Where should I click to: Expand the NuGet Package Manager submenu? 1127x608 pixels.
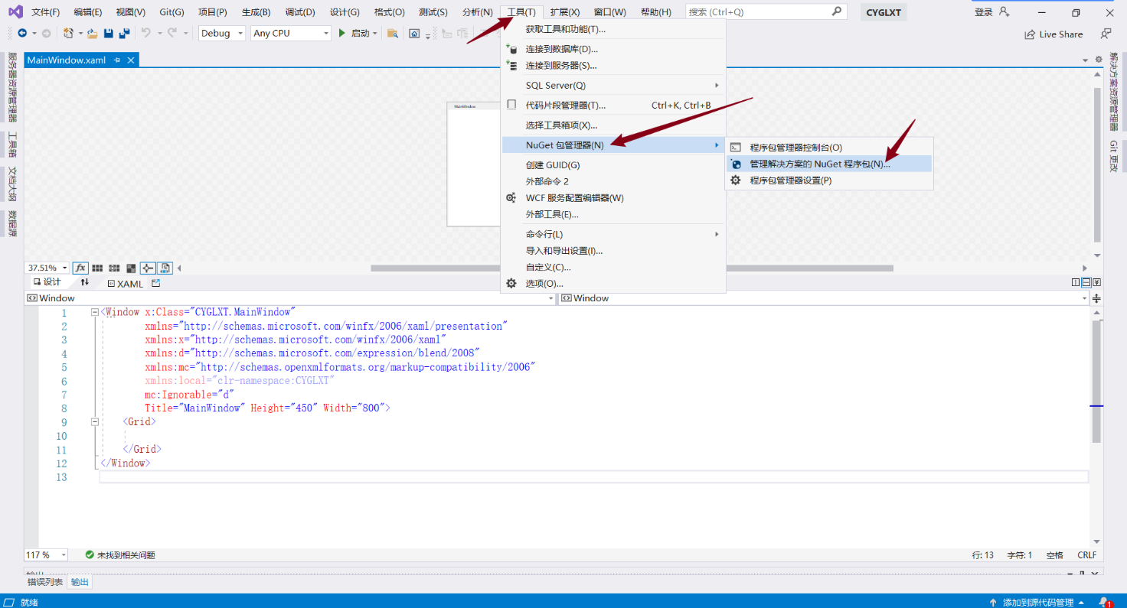click(612, 145)
